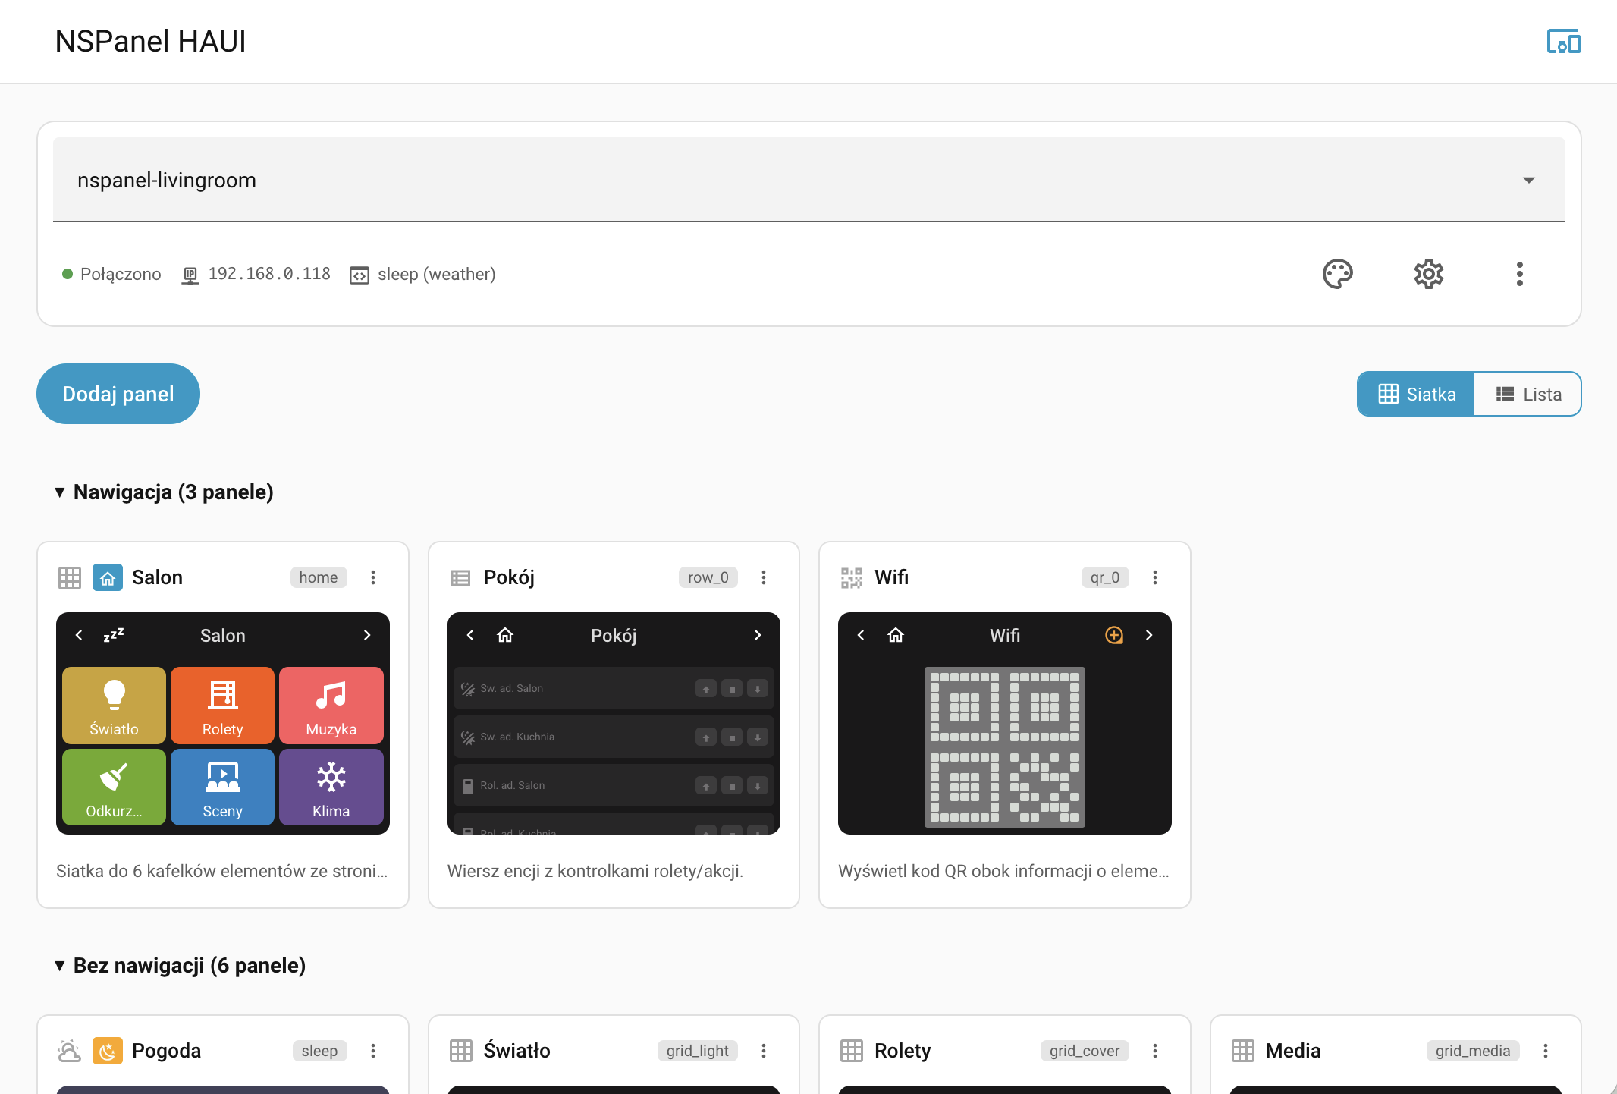Click the sleep zzz icon in Salon preview
The height and width of the screenshot is (1094, 1617).
click(x=114, y=635)
